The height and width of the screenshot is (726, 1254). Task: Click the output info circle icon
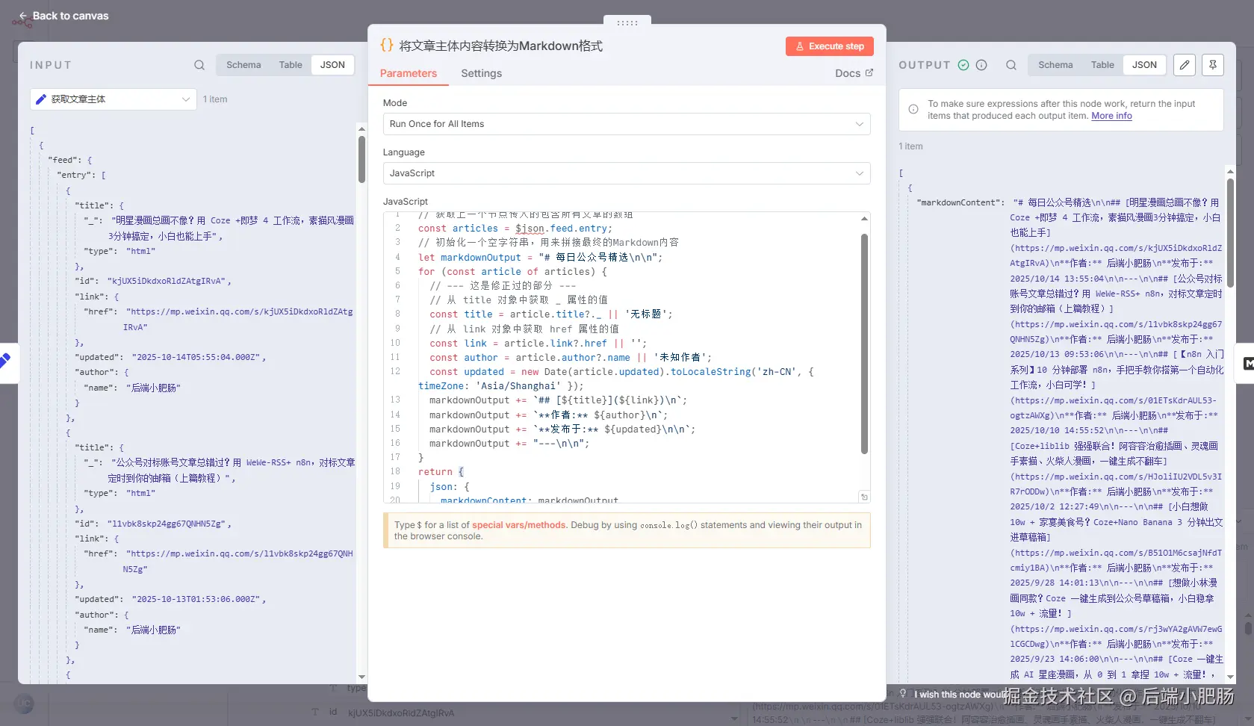tap(981, 65)
